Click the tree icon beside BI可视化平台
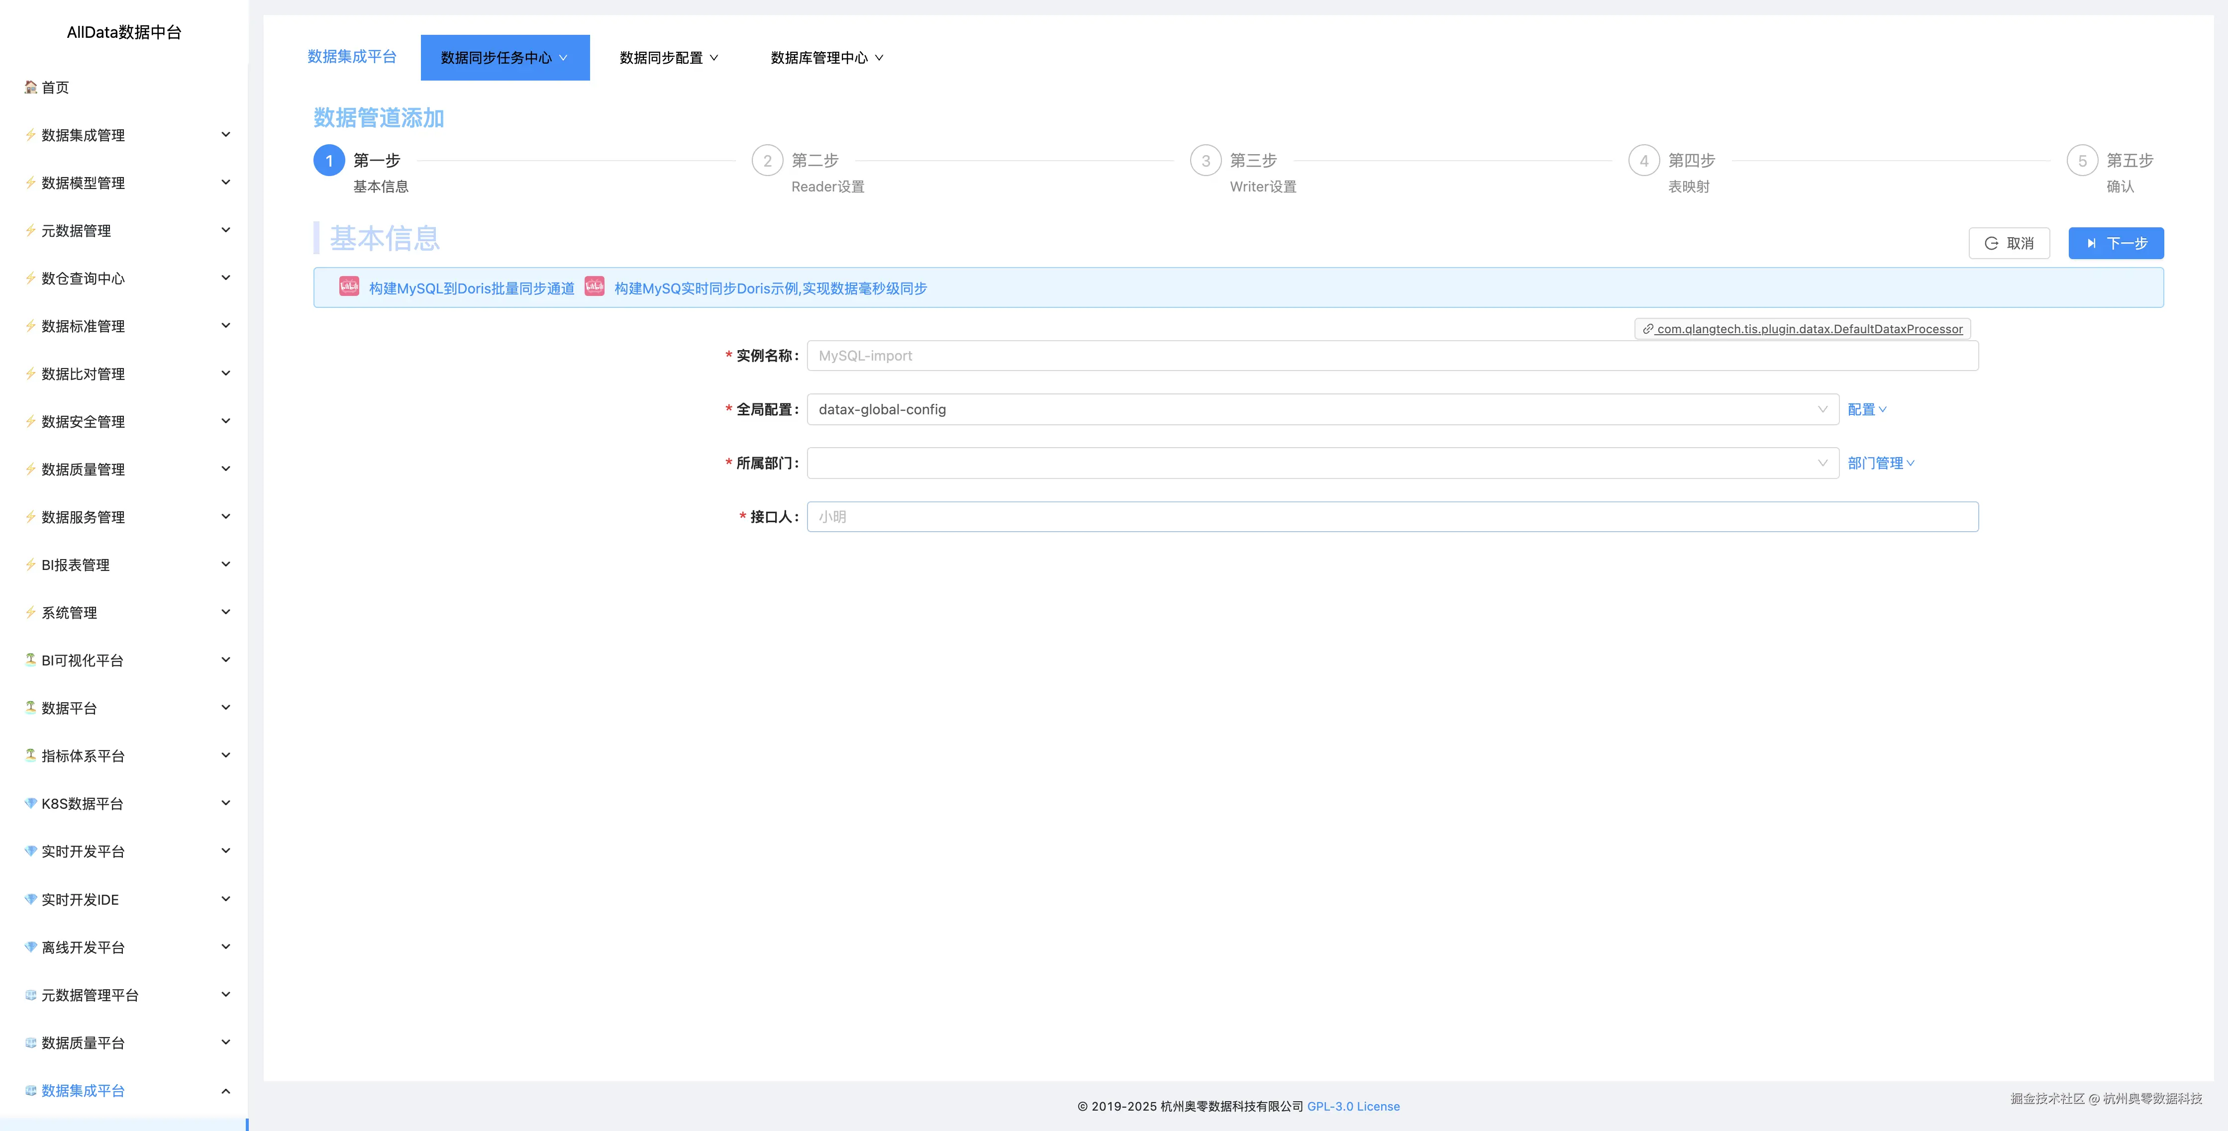2228x1131 pixels. click(x=28, y=660)
